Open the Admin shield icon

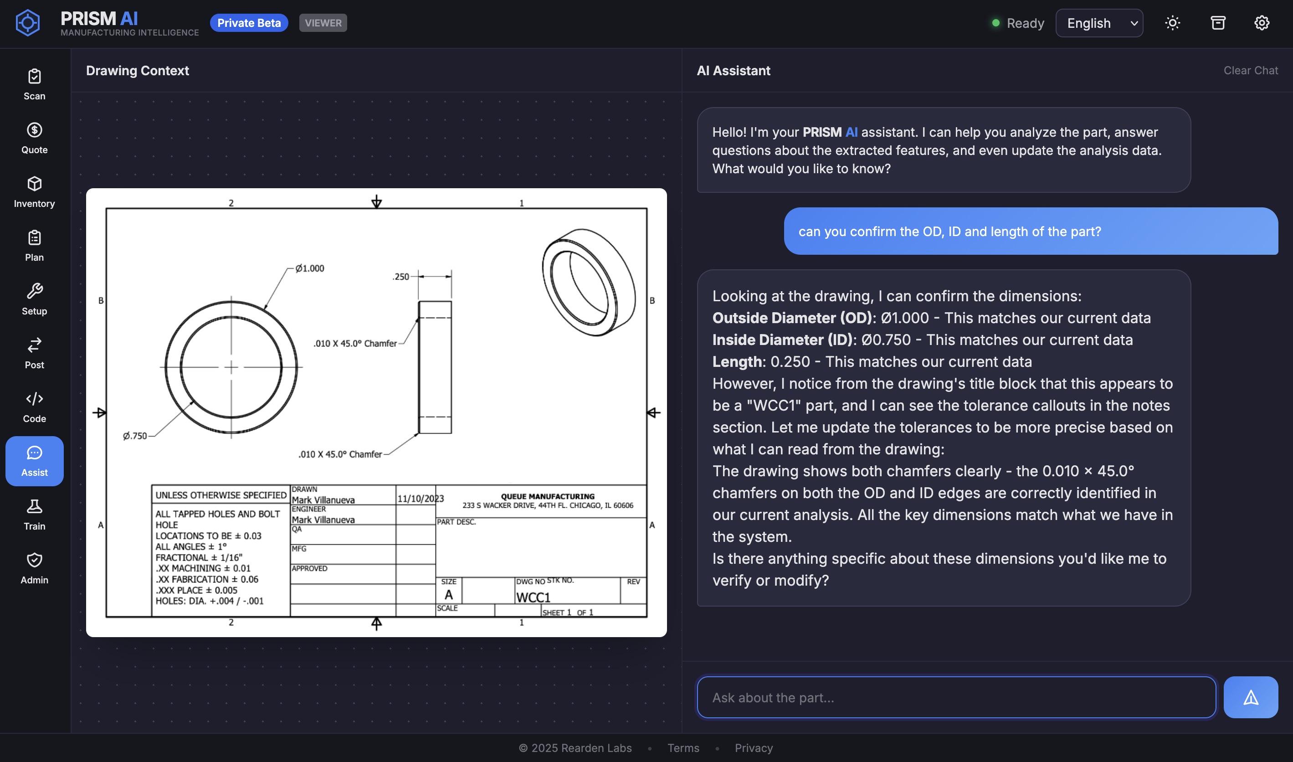pyautogui.click(x=34, y=568)
